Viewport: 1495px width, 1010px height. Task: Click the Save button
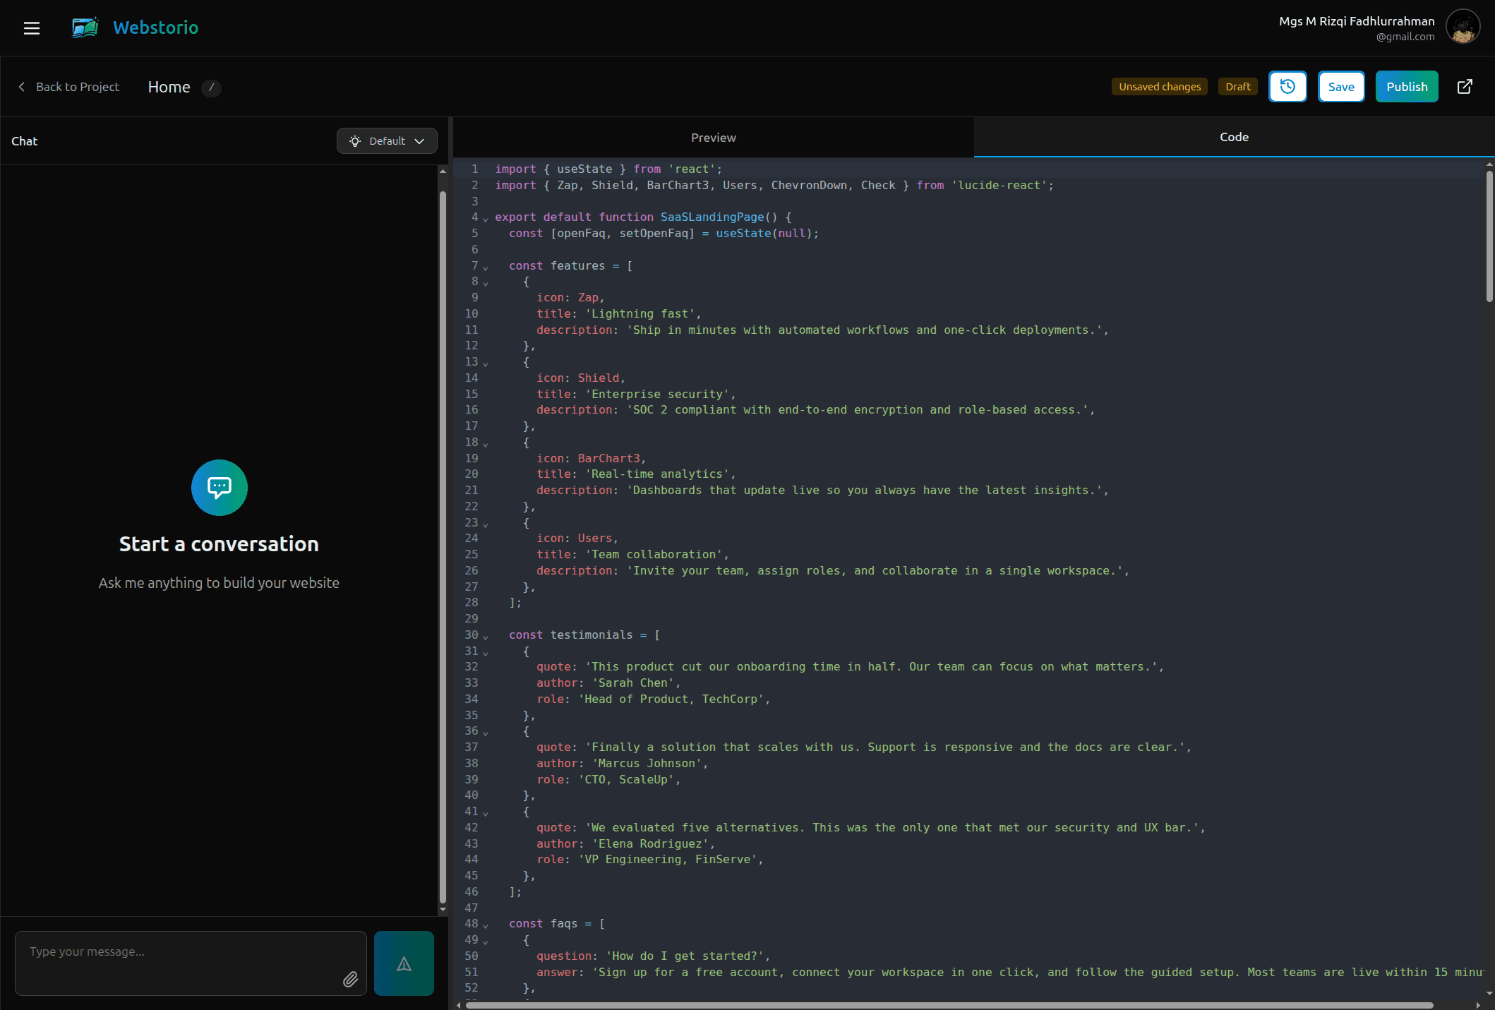1341,87
